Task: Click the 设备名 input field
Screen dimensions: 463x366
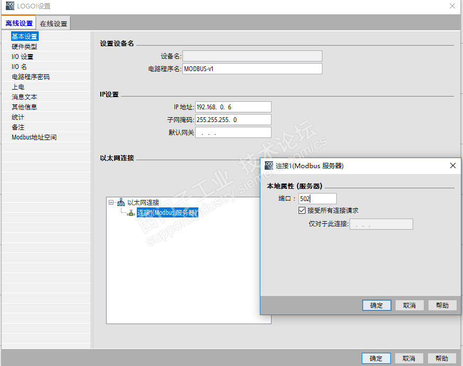Action: 252,56
